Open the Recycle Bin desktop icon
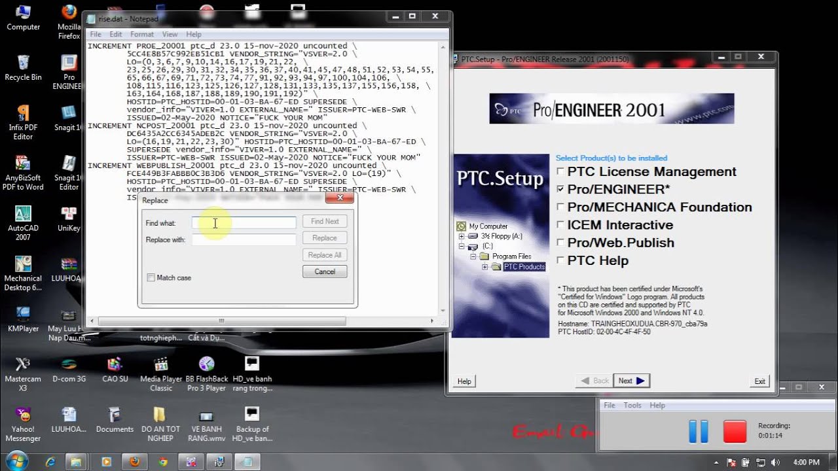The width and height of the screenshot is (838, 471). point(23,68)
